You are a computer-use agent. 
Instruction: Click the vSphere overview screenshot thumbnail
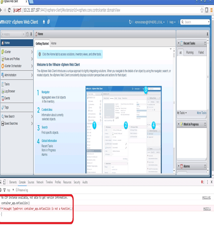(124, 130)
